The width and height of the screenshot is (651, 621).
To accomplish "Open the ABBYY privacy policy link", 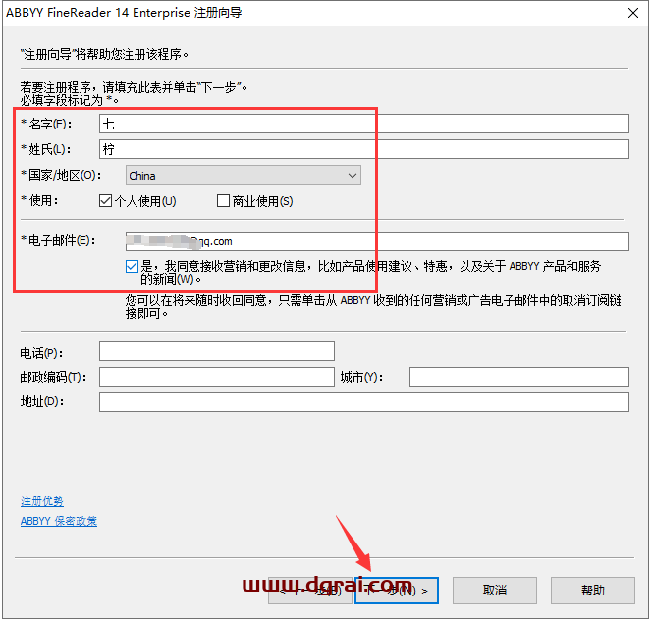I will click(59, 521).
